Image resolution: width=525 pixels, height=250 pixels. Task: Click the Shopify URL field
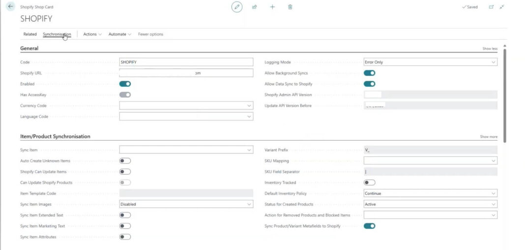coord(186,73)
